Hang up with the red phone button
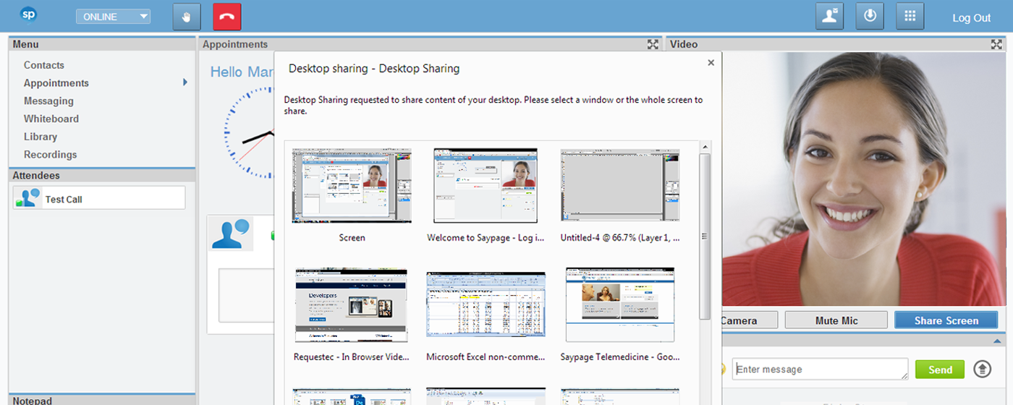The image size is (1013, 405). (x=227, y=17)
